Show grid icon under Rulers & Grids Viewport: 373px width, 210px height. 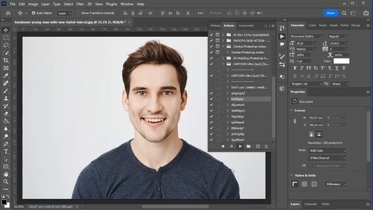(304, 184)
